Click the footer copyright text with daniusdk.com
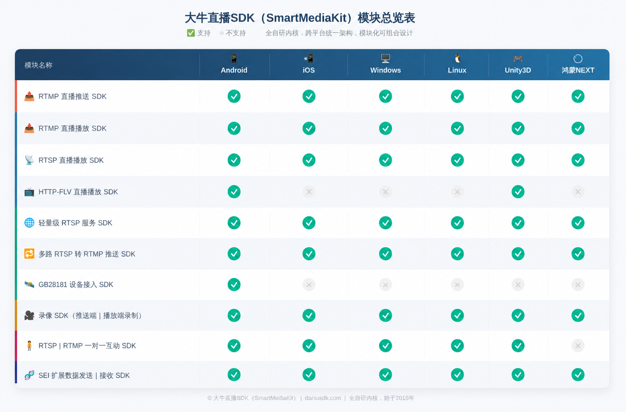The width and height of the screenshot is (626, 412). point(310,398)
